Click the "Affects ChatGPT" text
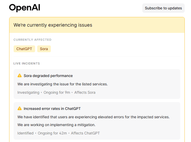This screenshot has height=142, width=191. pyautogui.click(x=85, y=133)
